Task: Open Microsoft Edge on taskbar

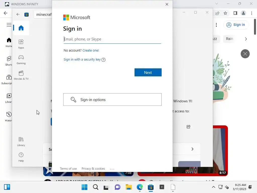Action: (x=140, y=187)
